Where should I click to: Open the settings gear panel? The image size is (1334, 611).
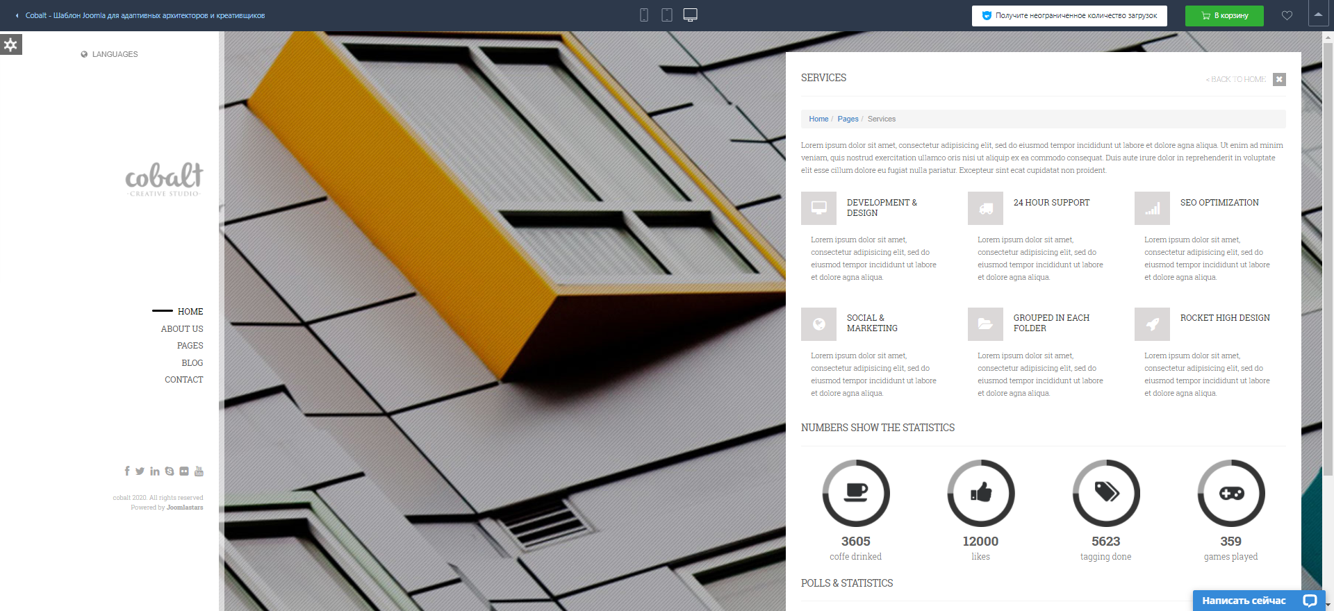click(10, 45)
